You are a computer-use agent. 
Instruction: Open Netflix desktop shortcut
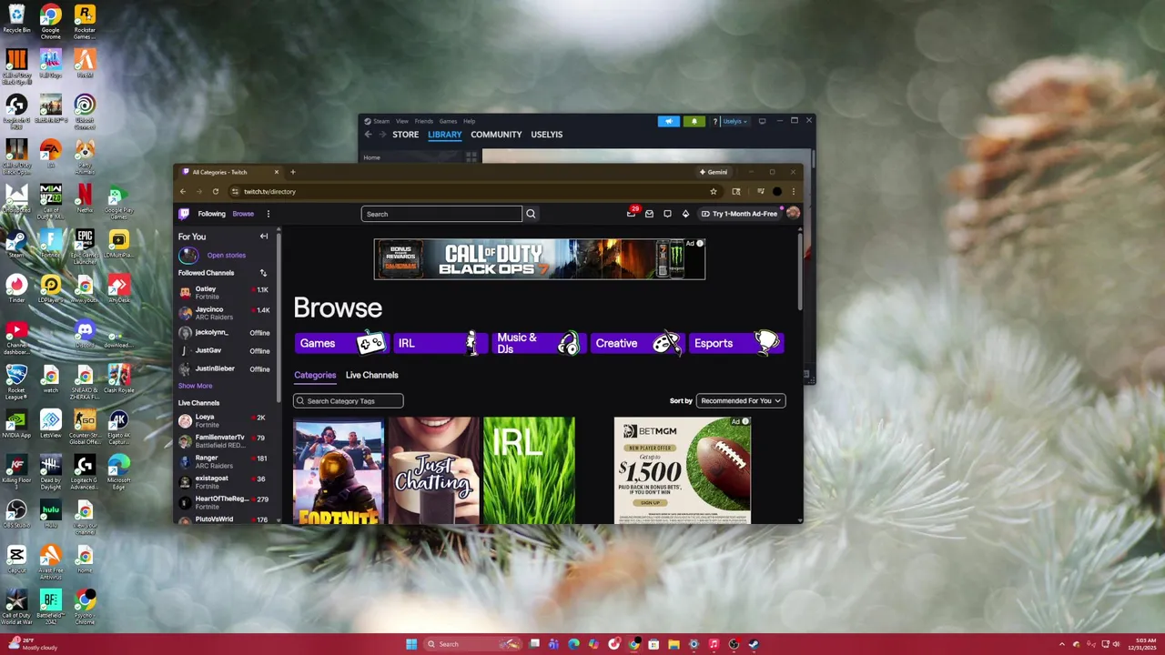[84, 197]
